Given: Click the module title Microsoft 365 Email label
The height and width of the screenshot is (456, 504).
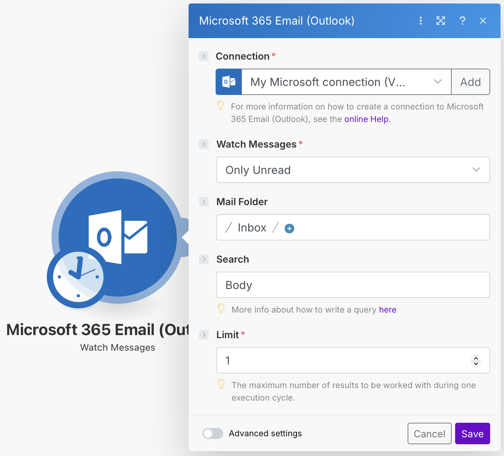Looking at the screenshot, I should (x=98, y=330).
